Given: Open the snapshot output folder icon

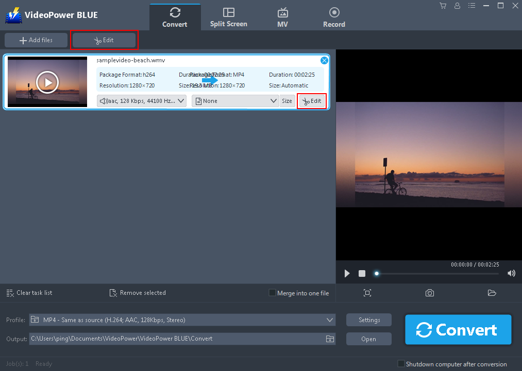Looking at the screenshot, I should (x=492, y=292).
